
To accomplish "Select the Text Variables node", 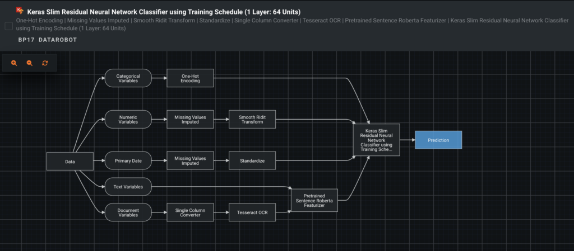I will point(128,187).
